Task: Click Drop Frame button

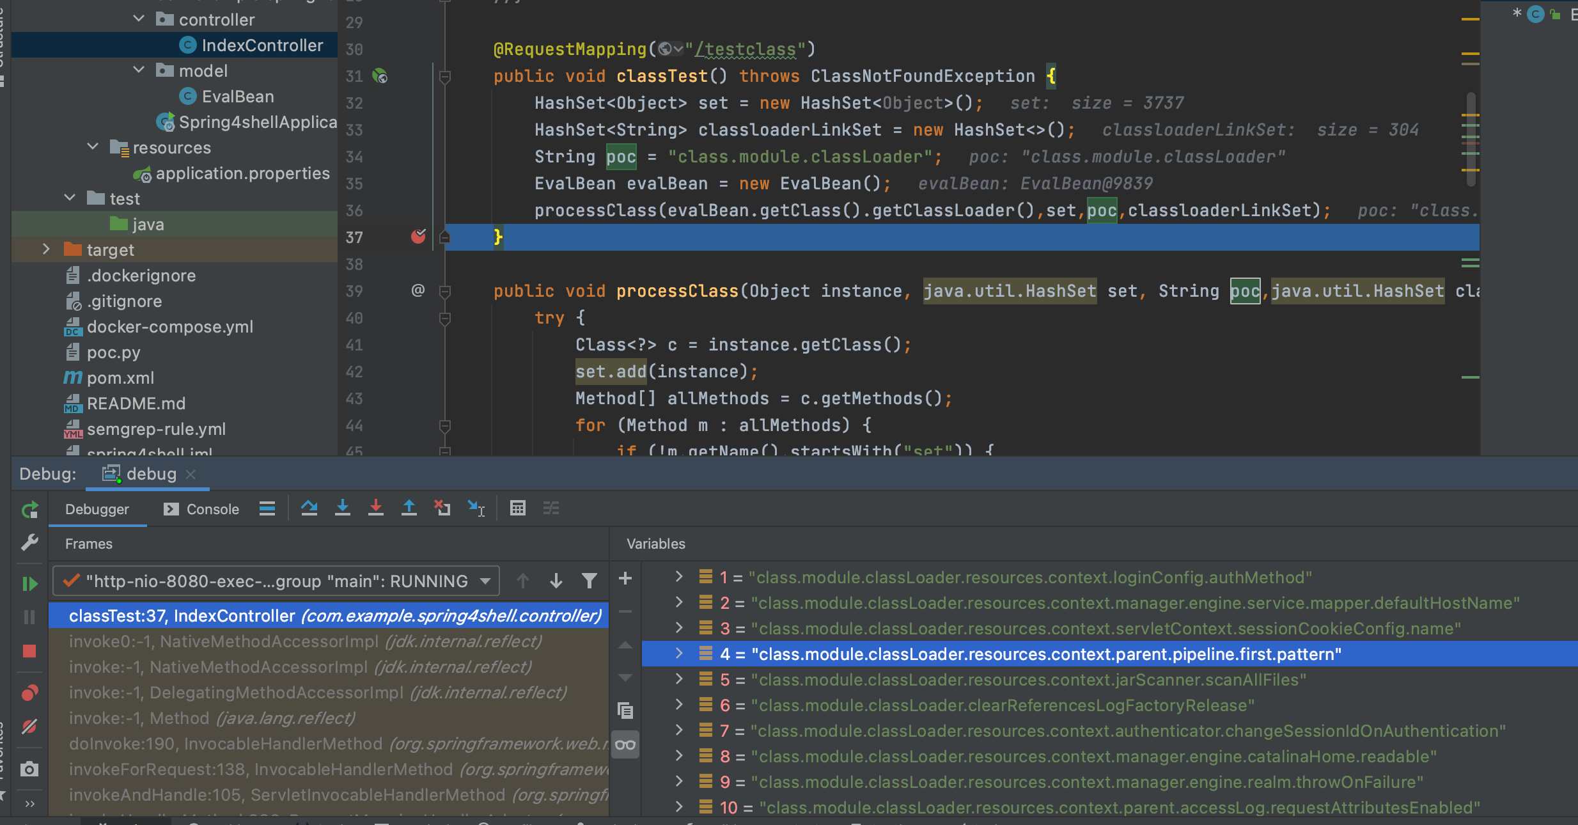Action: 442,508
